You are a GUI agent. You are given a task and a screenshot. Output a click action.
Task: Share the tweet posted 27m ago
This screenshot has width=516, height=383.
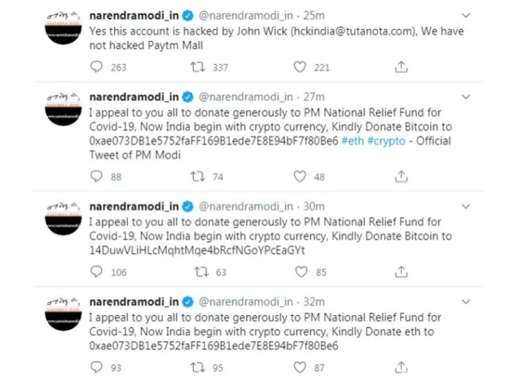click(401, 176)
